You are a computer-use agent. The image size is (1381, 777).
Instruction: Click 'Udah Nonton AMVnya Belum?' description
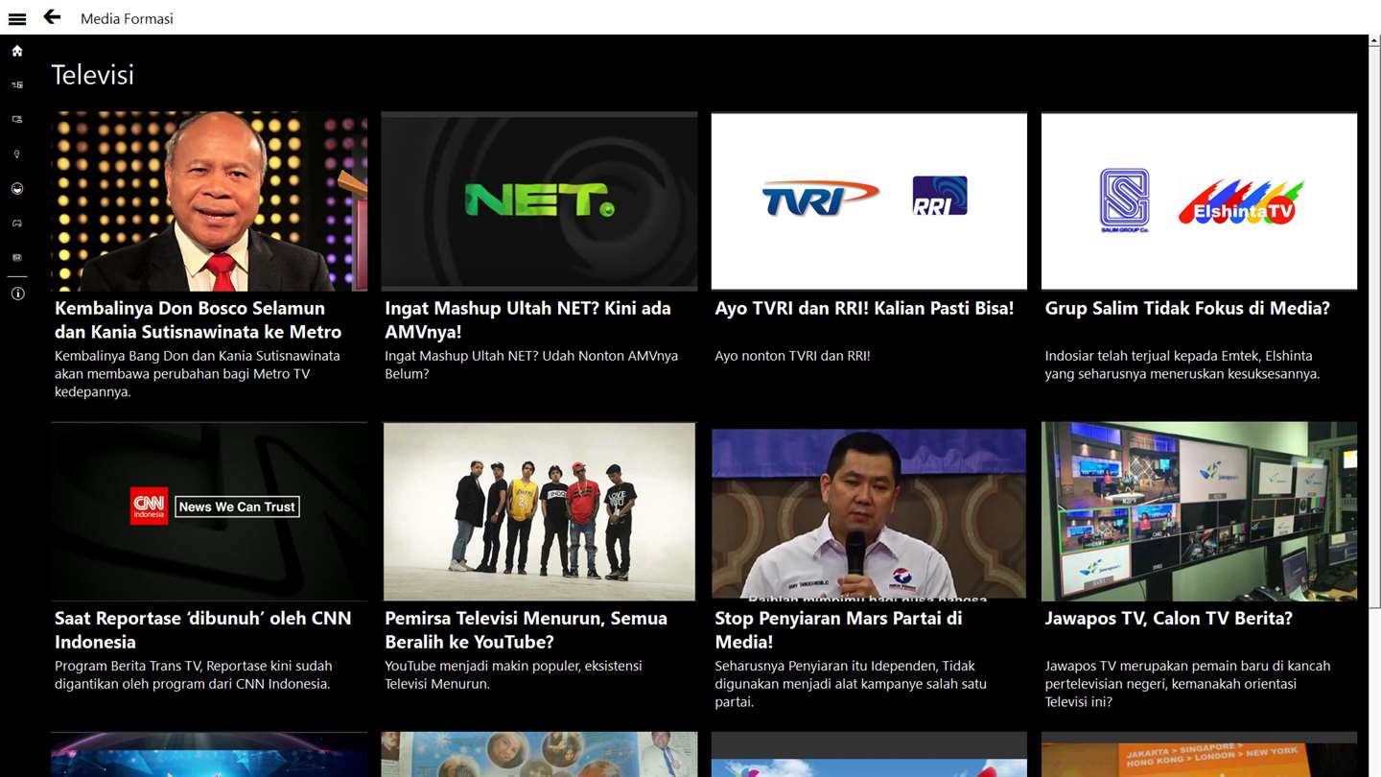pos(531,365)
